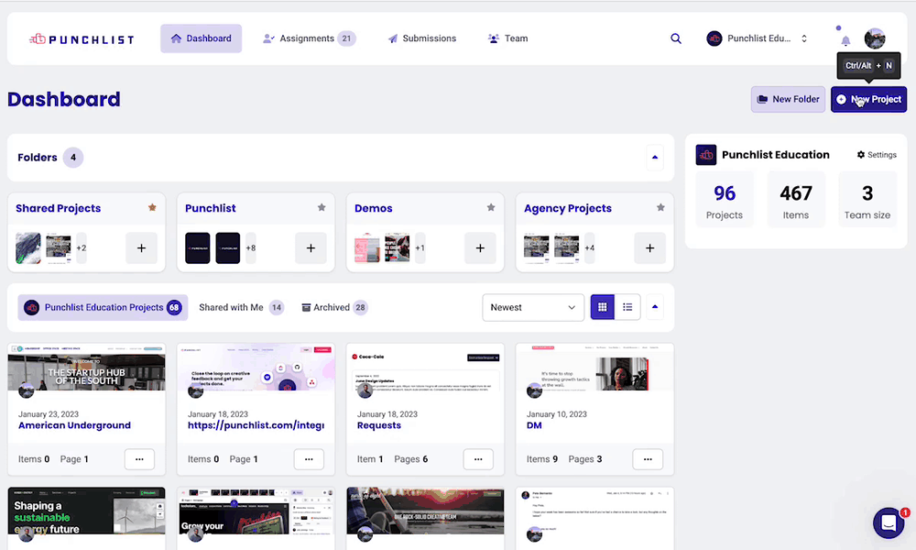Click the Grow your project thumbnail

(x=256, y=511)
